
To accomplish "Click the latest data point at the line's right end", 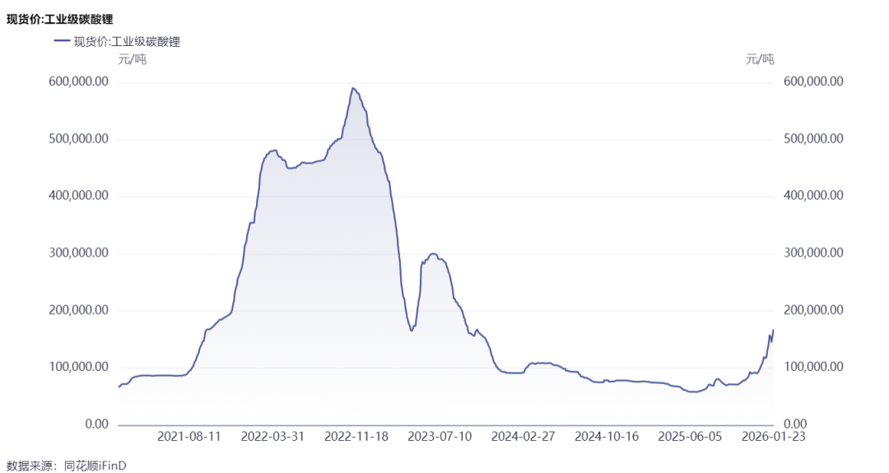I will click(x=773, y=330).
